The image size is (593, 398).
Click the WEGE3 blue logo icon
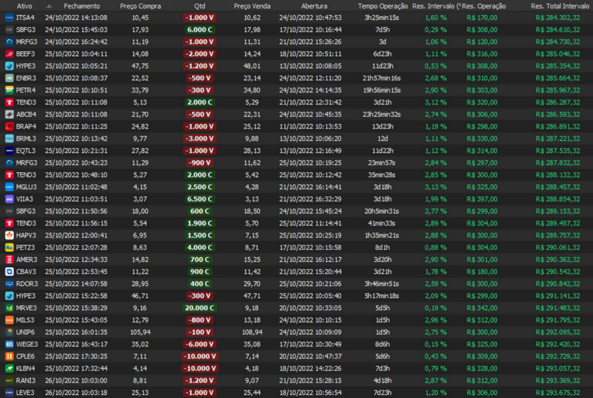[9, 344]
